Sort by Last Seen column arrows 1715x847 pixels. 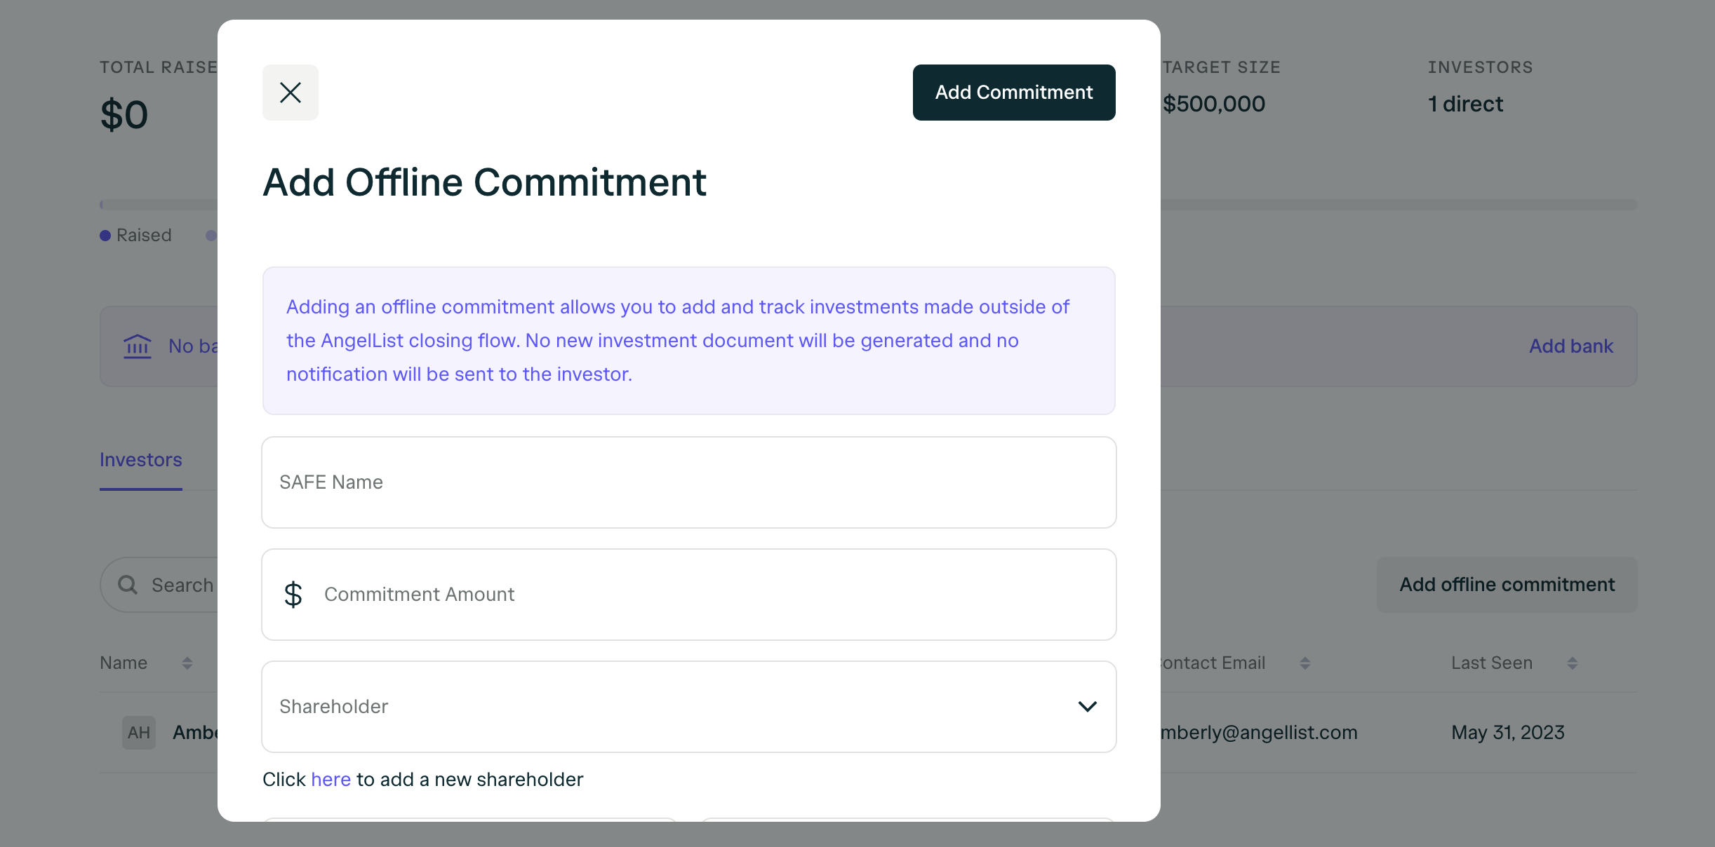click(x=1573, y=663)
